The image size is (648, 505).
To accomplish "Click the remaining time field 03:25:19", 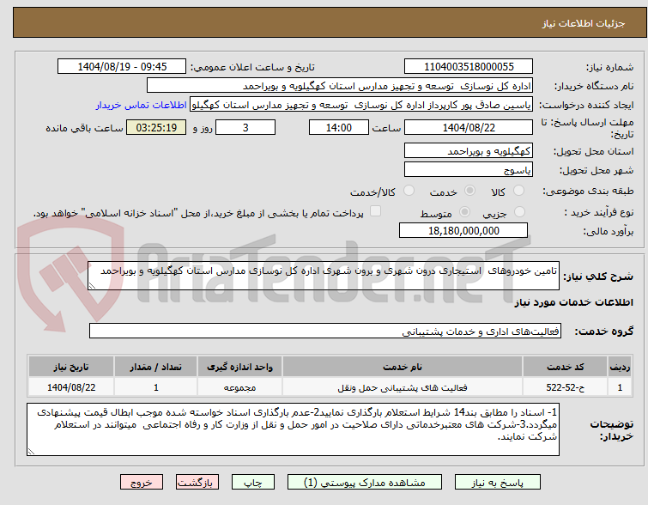I will (x=156, y=127).
